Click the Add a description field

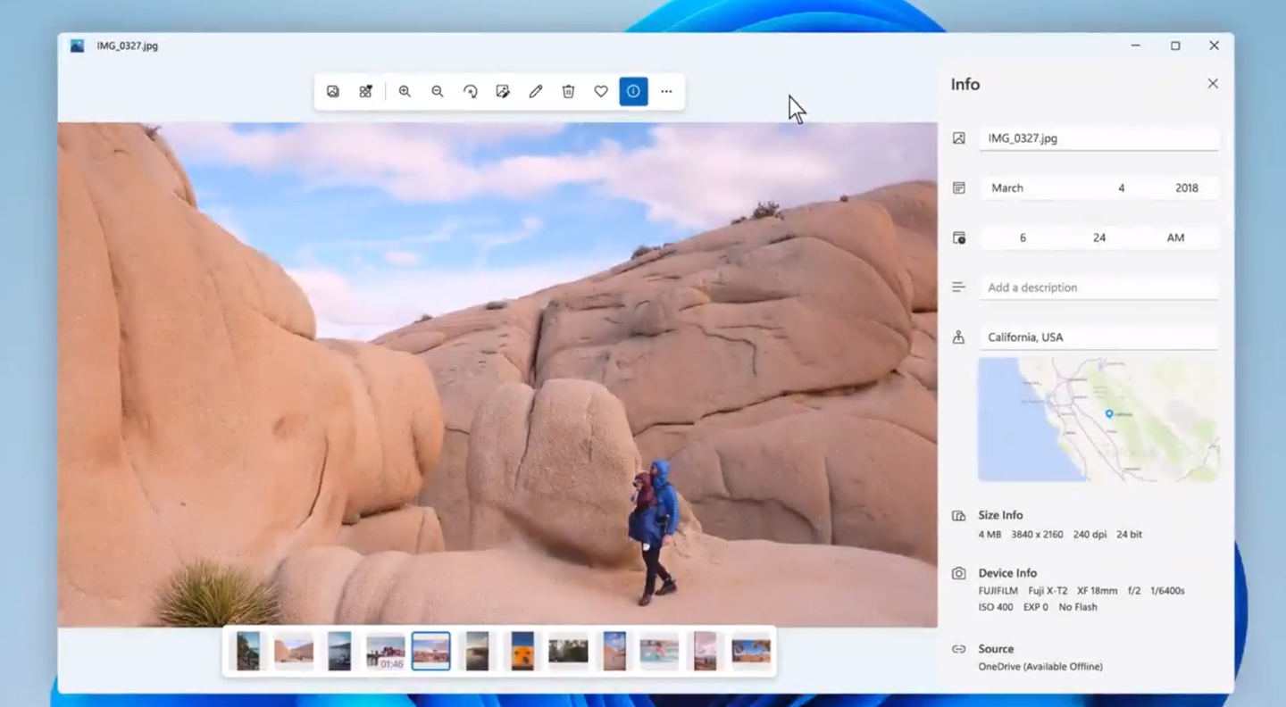pos(1099,287)
